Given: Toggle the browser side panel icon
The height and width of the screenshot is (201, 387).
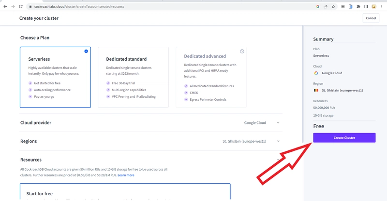Looking at the screenshot, I should [x=366, y=7].
